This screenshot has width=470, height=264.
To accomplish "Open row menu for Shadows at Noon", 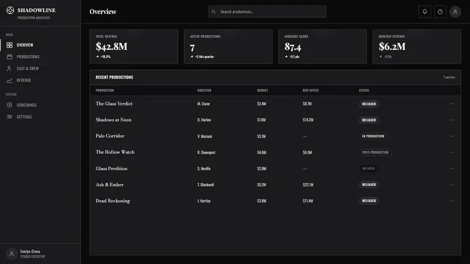I will pyautogui.click(x=451, y=120).
